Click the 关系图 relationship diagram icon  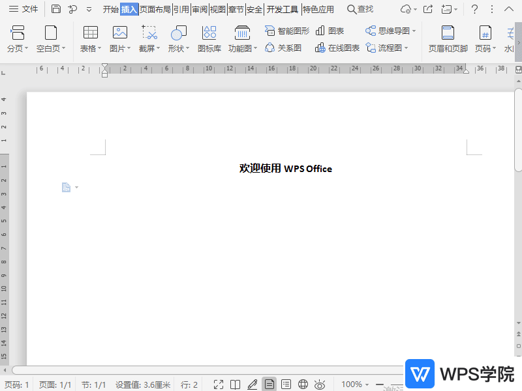283,47
